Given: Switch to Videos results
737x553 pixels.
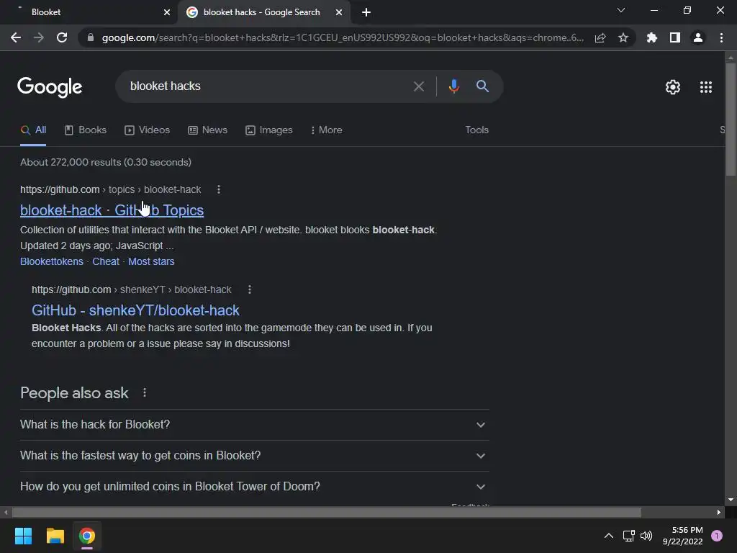Looking at the screenshot, I should pyautogui.click(x=147, y=130).
